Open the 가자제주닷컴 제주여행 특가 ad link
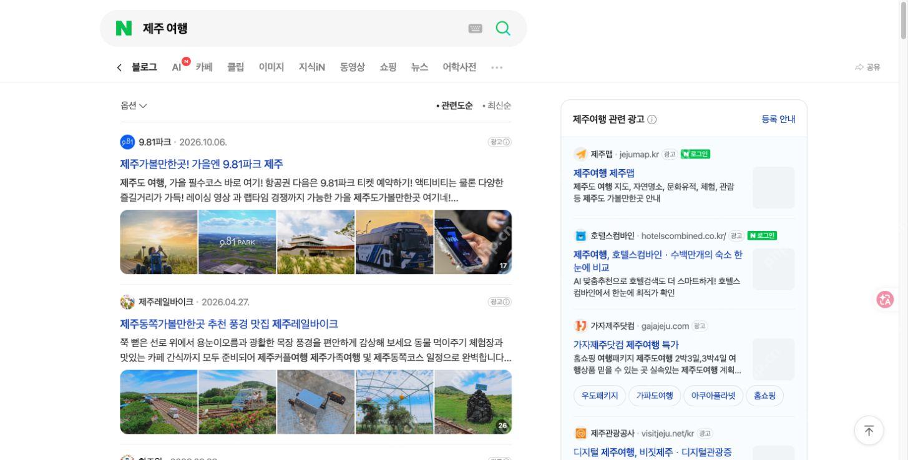This screenshot has width=908, height=460. tap(626, 345)
